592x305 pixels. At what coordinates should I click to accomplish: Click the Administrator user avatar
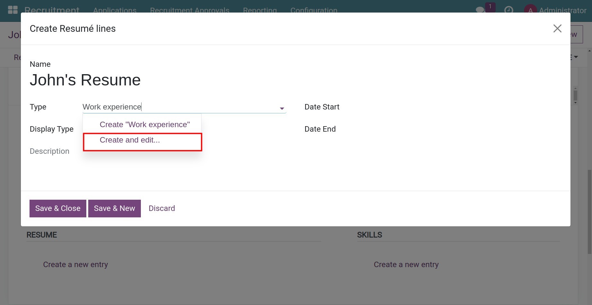[x=530, y=10]
